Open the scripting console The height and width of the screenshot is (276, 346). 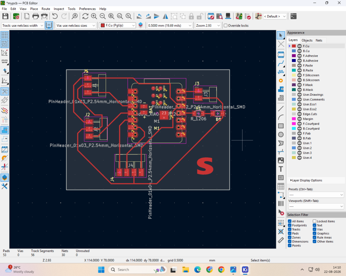[294, 16]
